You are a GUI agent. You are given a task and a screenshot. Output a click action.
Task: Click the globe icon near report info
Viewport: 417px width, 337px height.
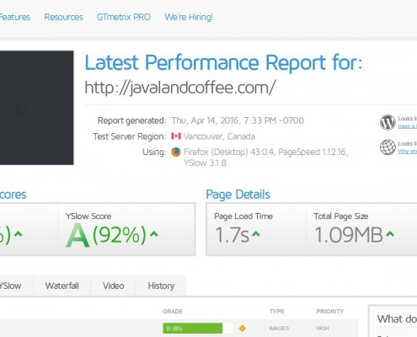click(388, 147)
